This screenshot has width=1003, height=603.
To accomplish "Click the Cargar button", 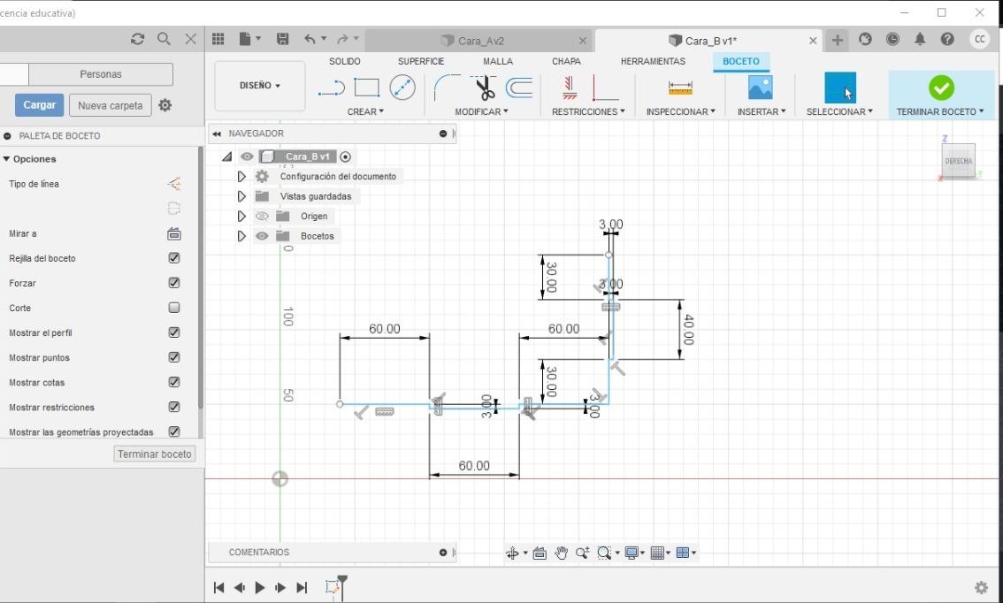I will click(x=40, y=105).
